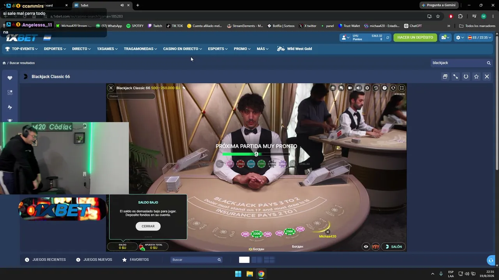Screen dimensions: 499x280
Task: Close the Blackjack Classic 66 game overlay
Action: click(x=111, y=88)
